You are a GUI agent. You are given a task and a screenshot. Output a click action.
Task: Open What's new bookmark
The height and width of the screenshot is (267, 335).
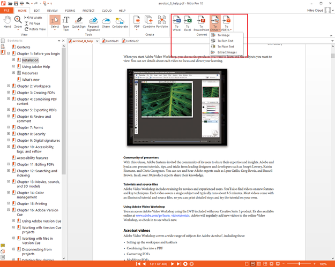(x=31, y=80)
